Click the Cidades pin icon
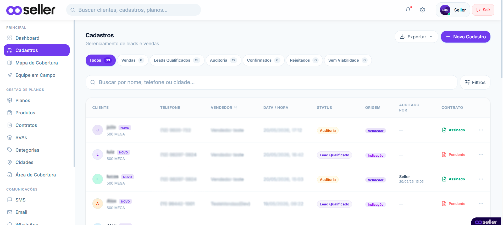Image resolution: width=503 pixels, height=225 pixels. [x=10, y=162]
